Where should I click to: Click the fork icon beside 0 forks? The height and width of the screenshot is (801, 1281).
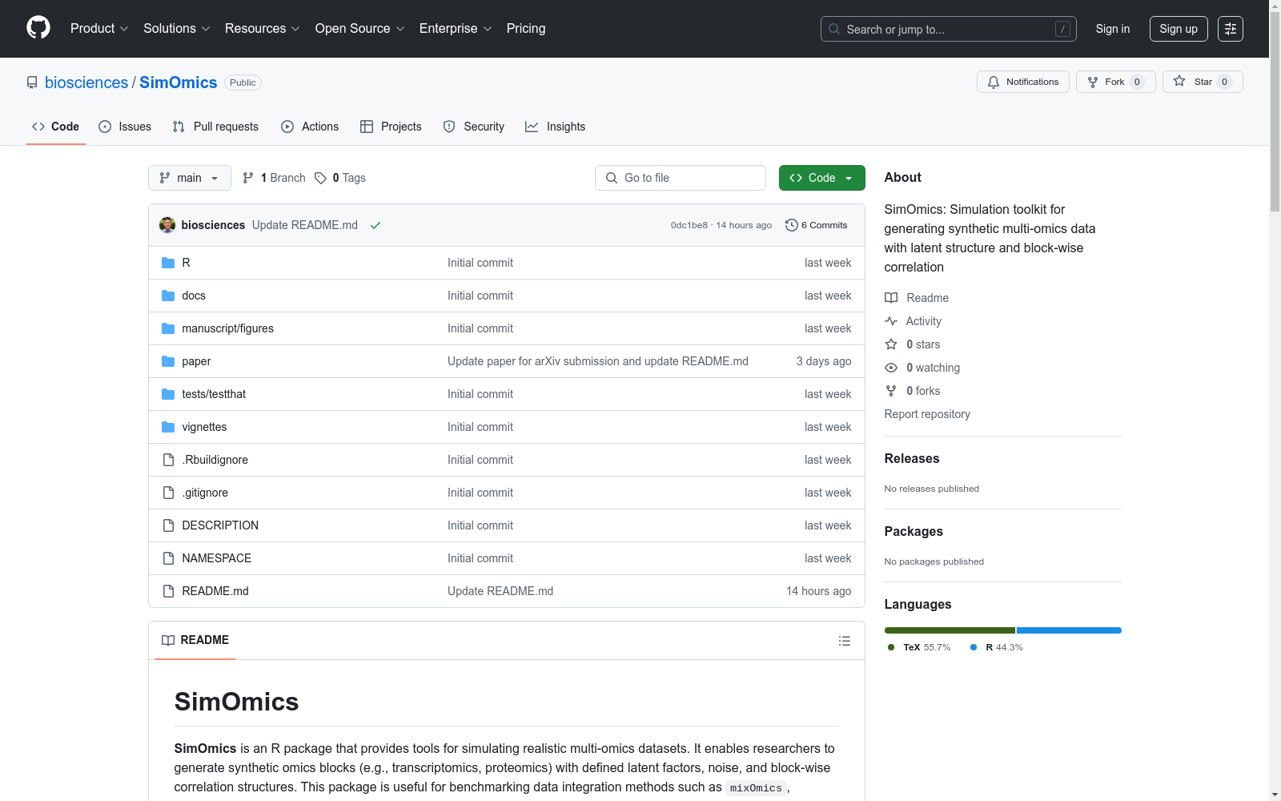891,391
